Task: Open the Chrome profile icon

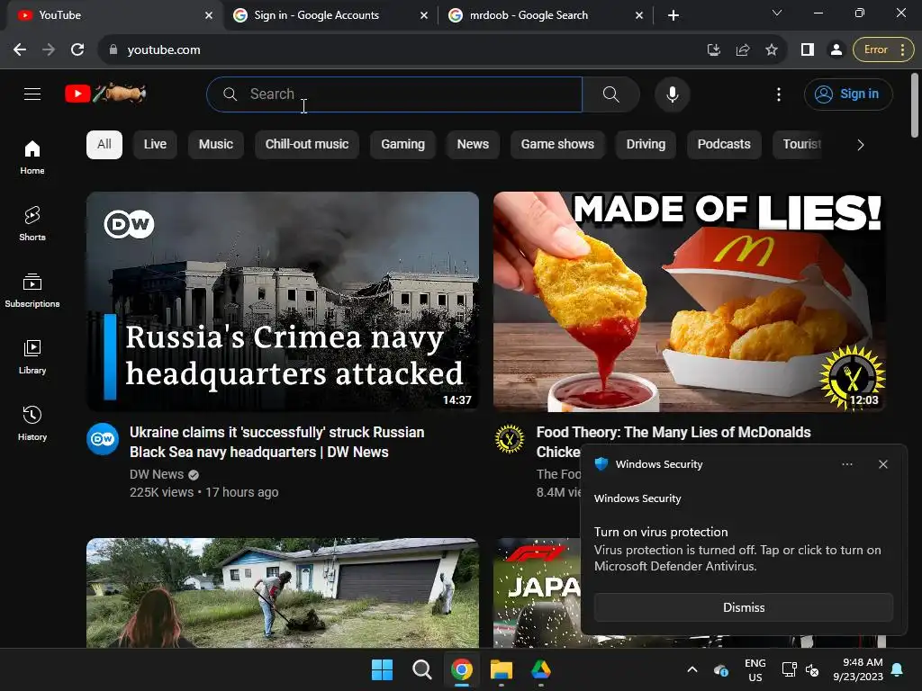Action: pyautogui.click(x=836, y=50)
